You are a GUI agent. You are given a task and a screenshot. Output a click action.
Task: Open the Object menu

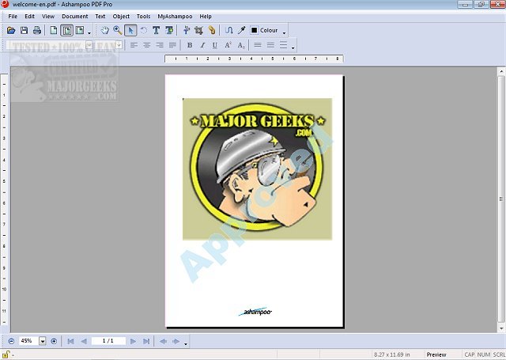tap(121, 17)
